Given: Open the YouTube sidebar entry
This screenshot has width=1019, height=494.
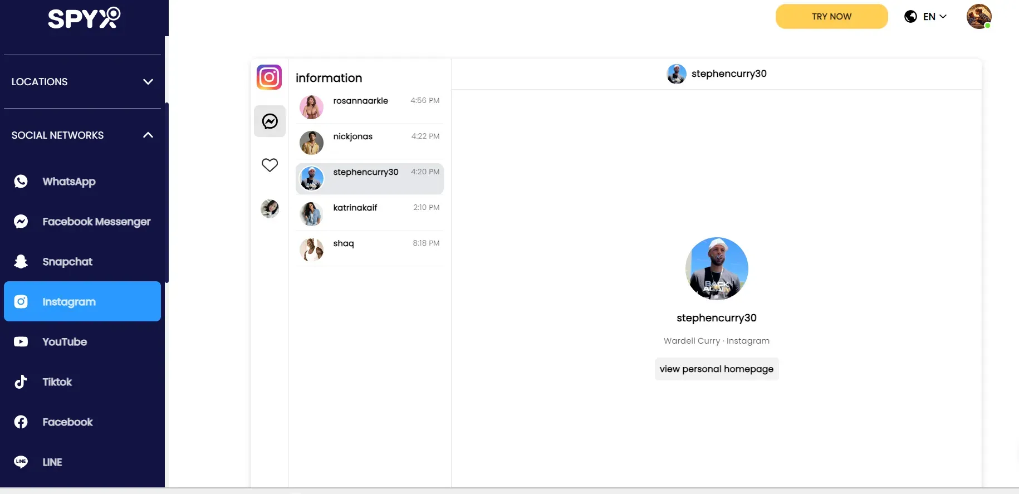Looking at the screenshot, I should point(82,342).
